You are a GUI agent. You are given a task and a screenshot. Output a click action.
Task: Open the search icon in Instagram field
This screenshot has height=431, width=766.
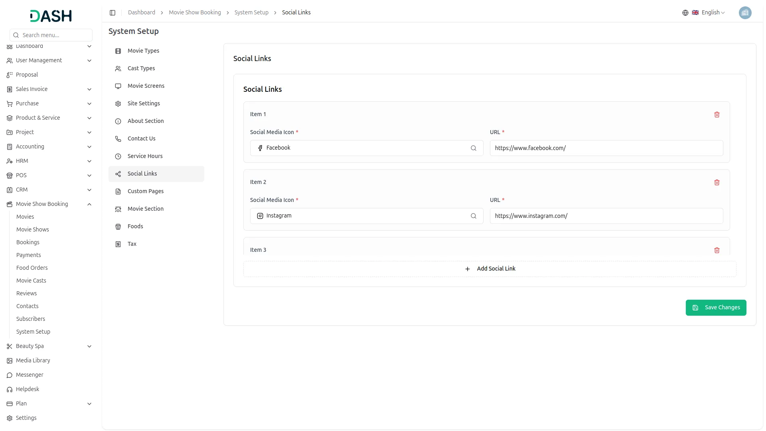[x=474, y=216]
